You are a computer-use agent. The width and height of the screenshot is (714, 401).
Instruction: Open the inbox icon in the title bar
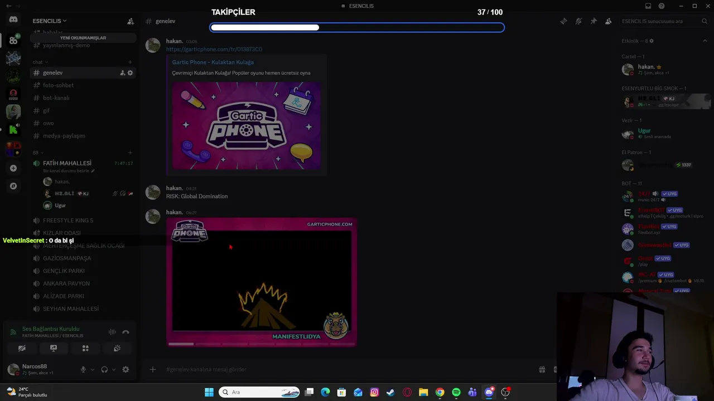[648, 6]
